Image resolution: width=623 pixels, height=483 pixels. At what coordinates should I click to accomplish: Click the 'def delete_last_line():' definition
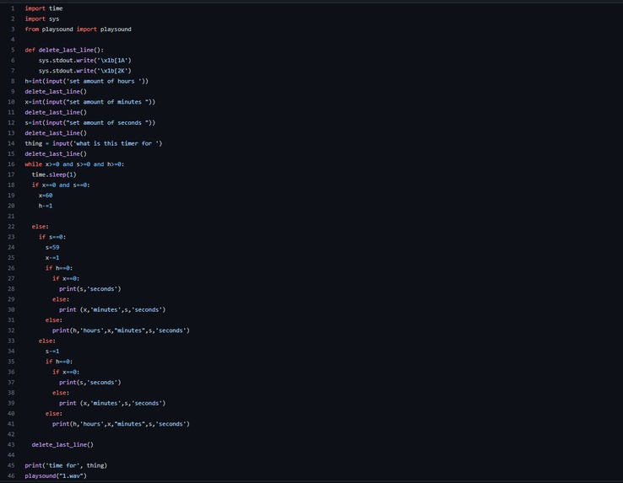(x=64, y=50)
